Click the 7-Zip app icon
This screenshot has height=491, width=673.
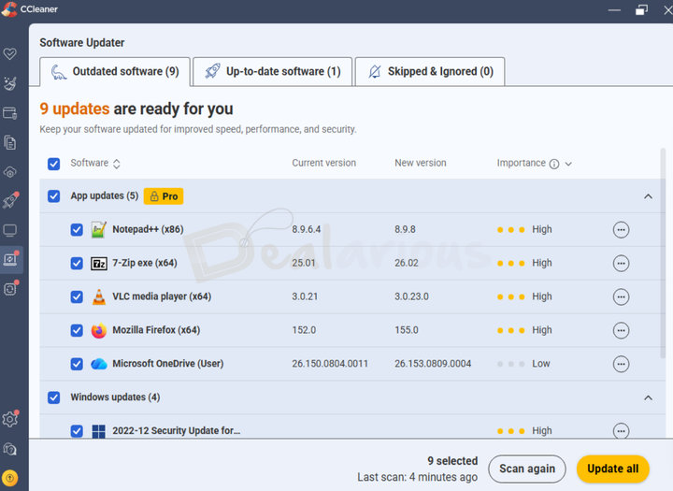pyautogui.click(x=99, y=264)
